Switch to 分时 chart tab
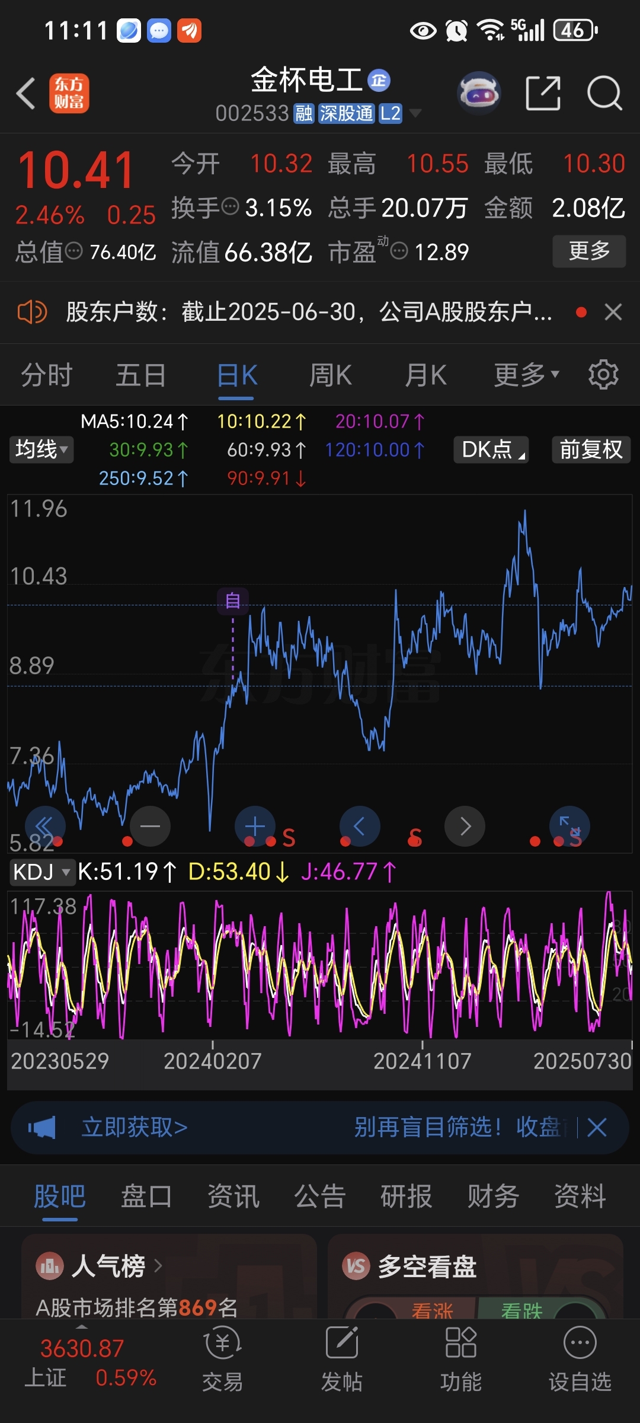 coord(46,375)
